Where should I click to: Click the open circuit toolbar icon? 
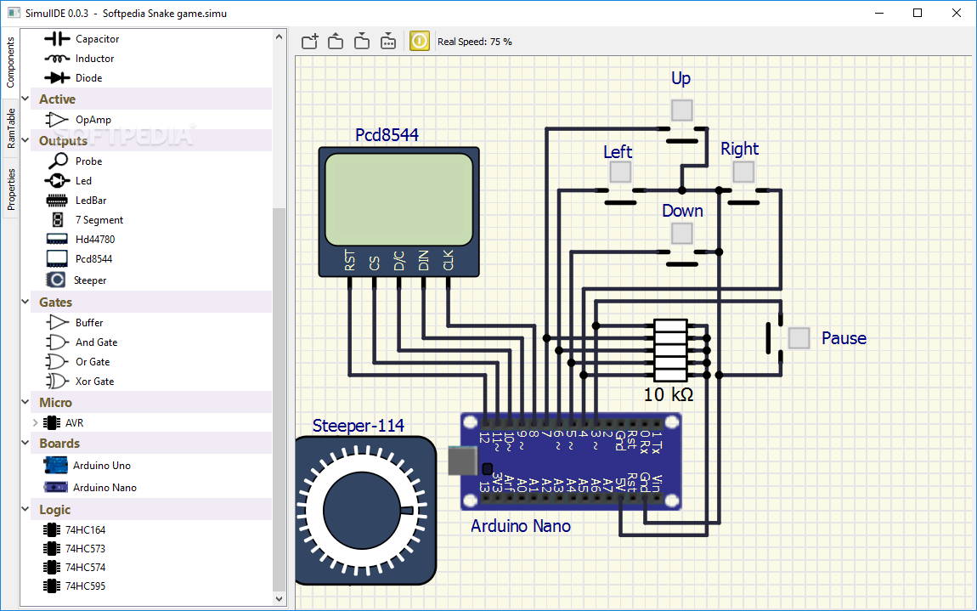click(x=336, y=41)
